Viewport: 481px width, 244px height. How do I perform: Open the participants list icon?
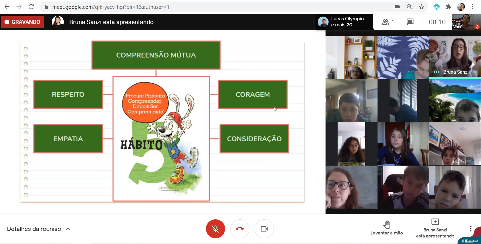coord(387,22)
